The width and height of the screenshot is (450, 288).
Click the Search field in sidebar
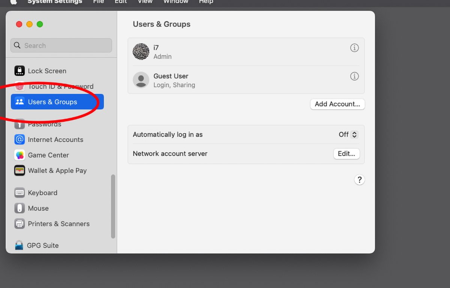[x=61, y=45]
